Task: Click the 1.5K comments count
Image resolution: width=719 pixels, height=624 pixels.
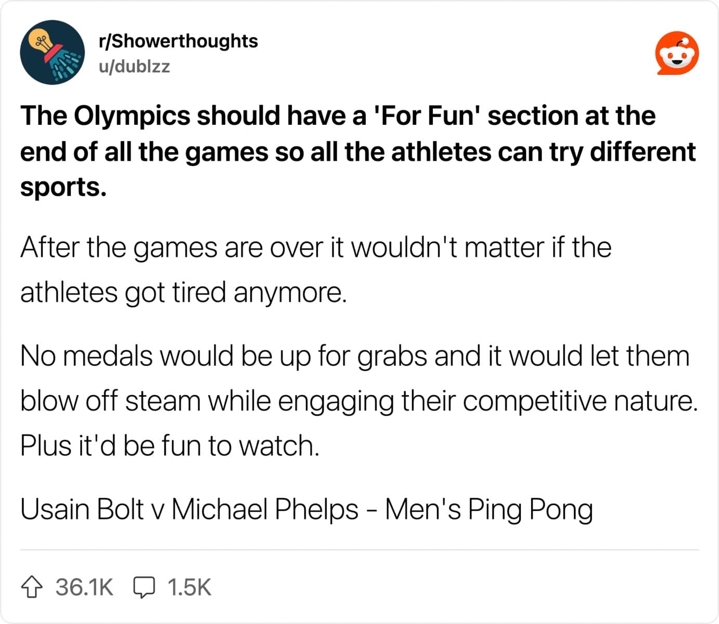Action: click(x=189, y=587)
